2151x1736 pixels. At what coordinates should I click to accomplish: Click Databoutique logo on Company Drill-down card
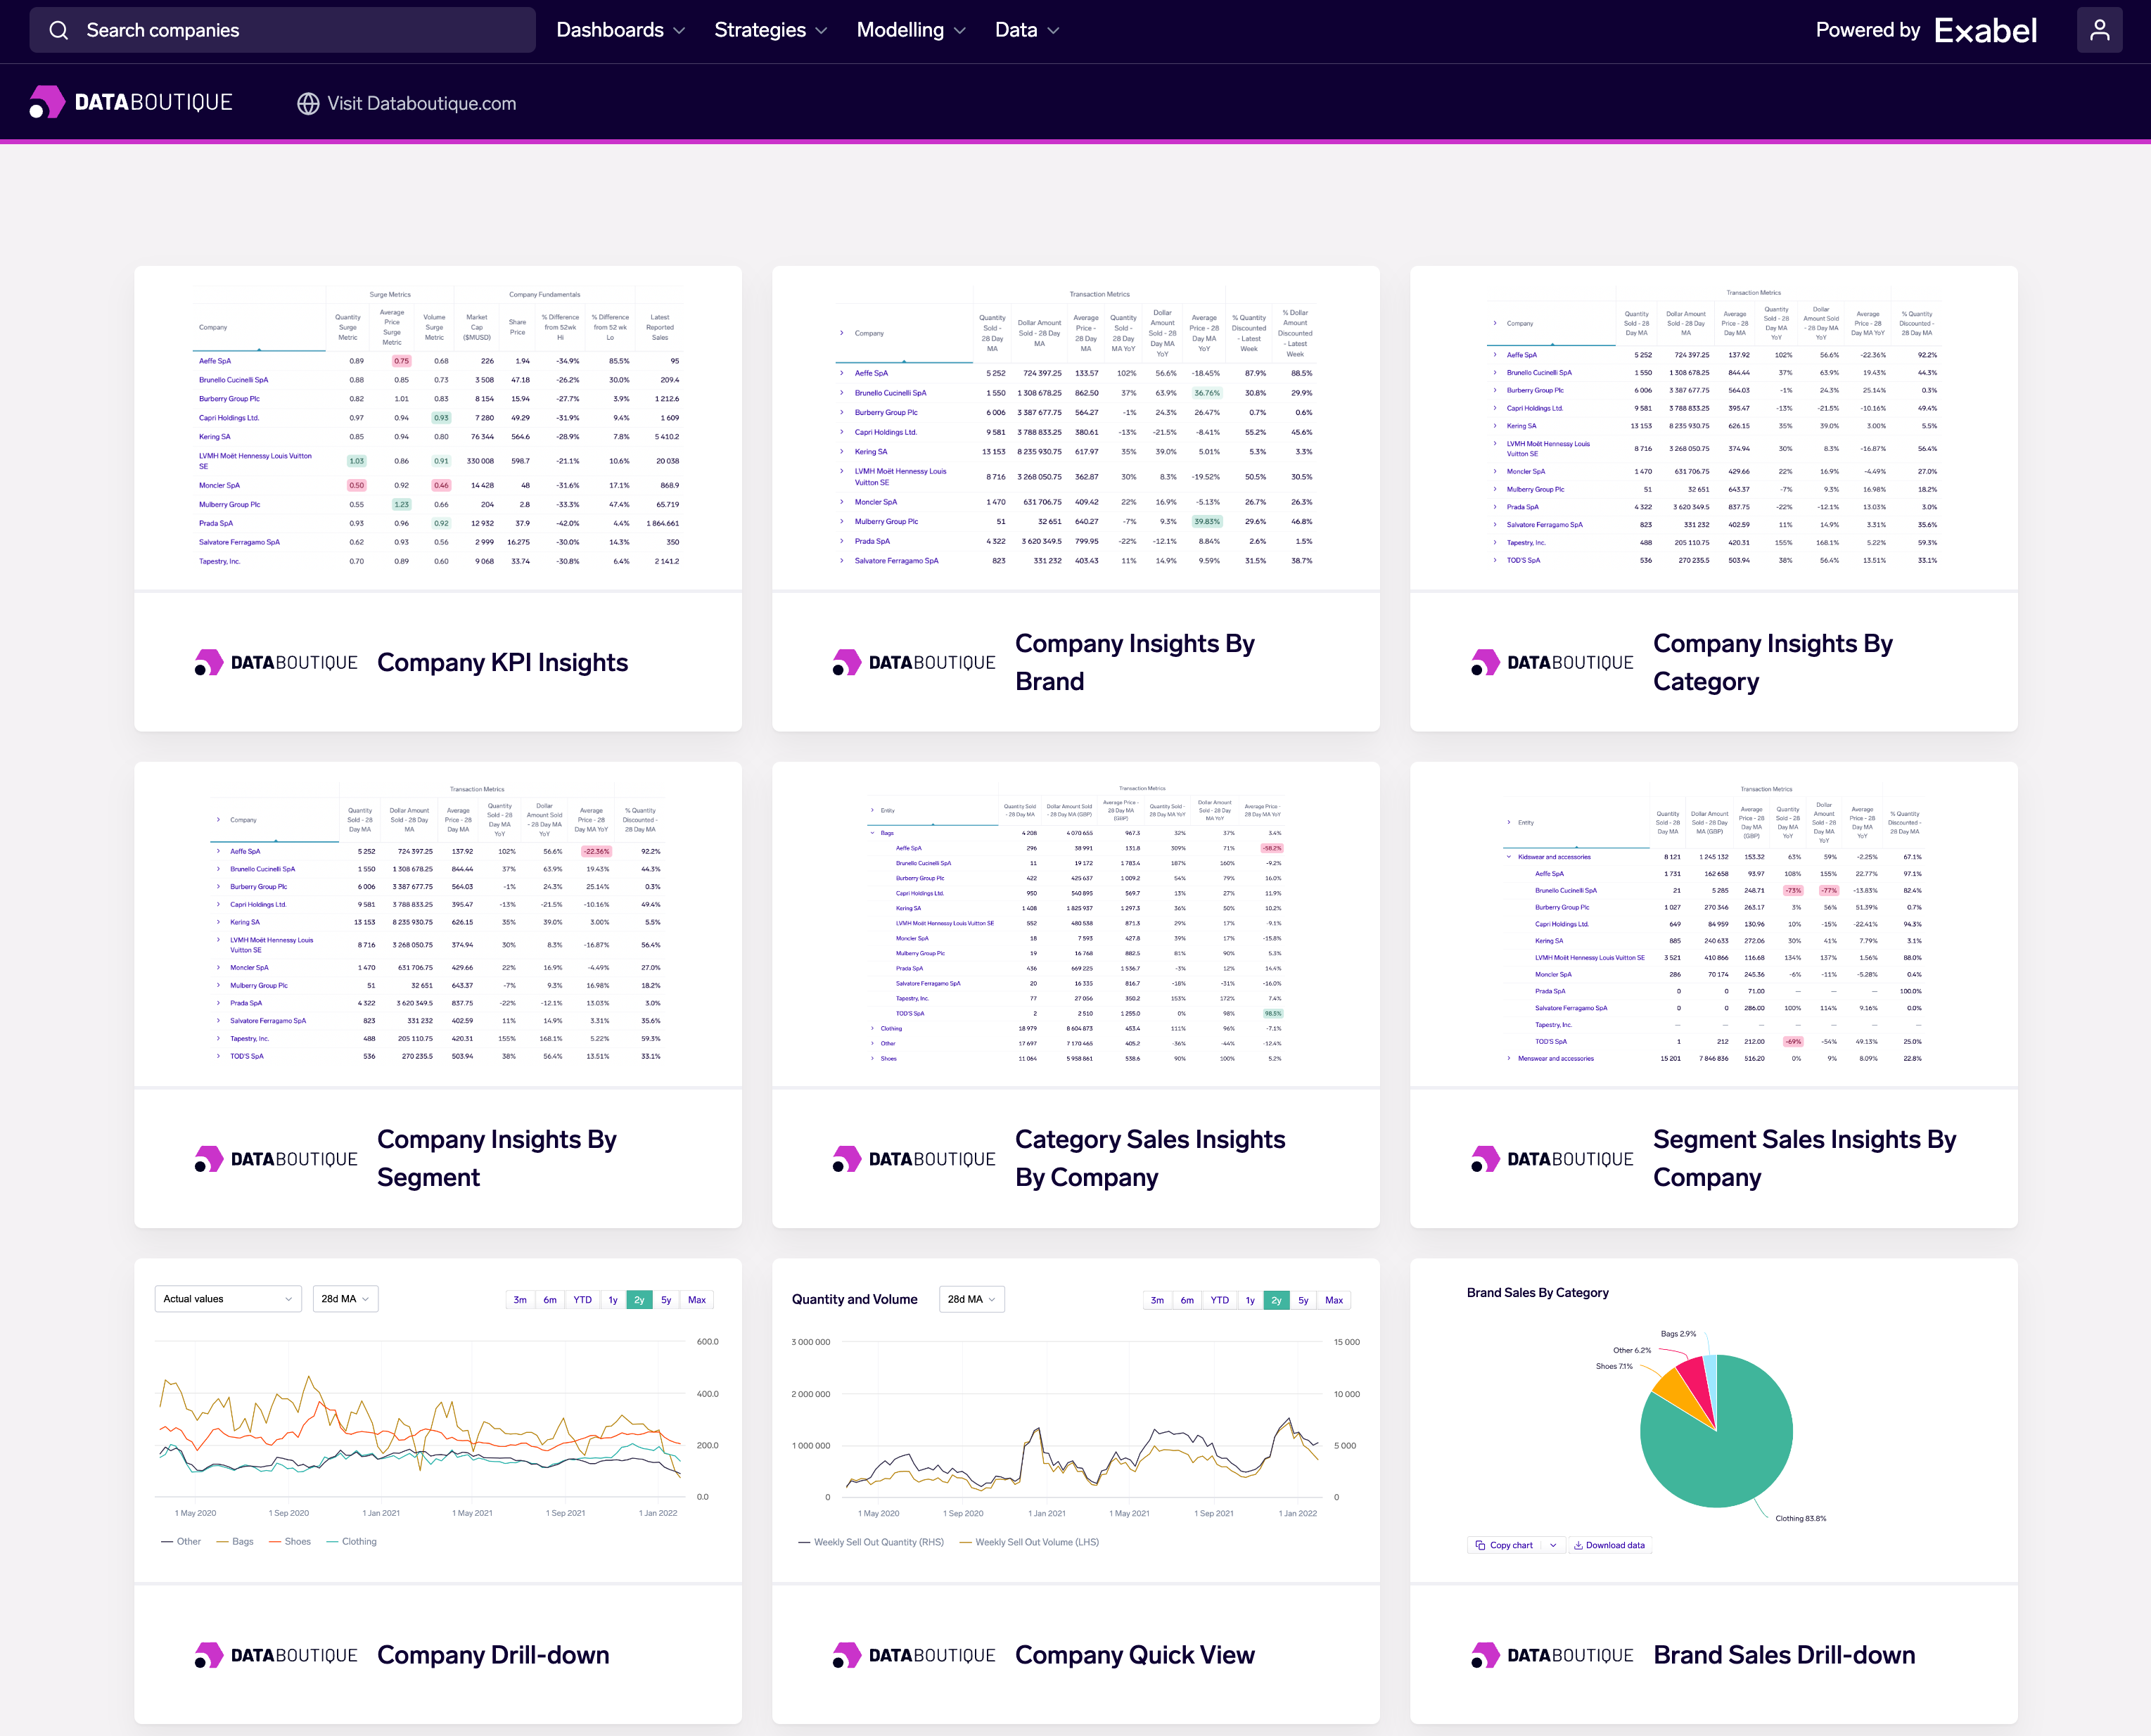[x=276, y=1655]
